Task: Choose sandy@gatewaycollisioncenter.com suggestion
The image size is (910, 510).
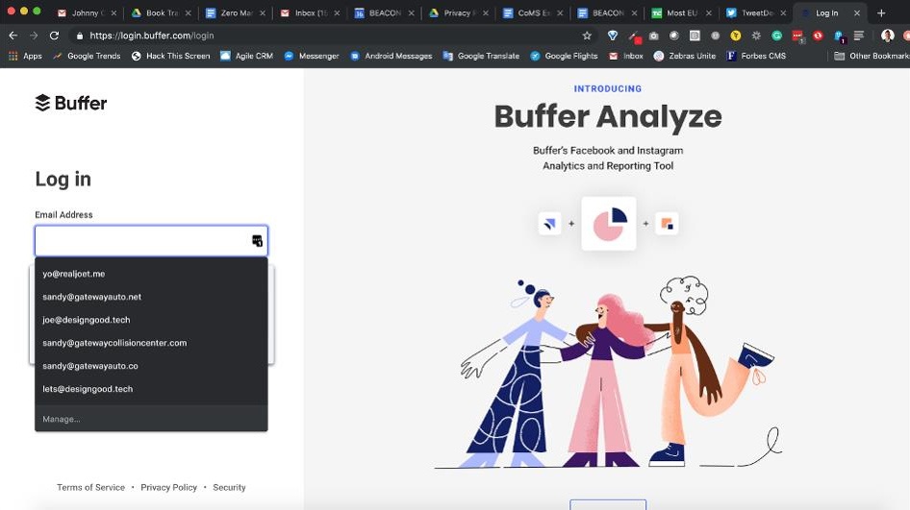Action: point(114,343)
